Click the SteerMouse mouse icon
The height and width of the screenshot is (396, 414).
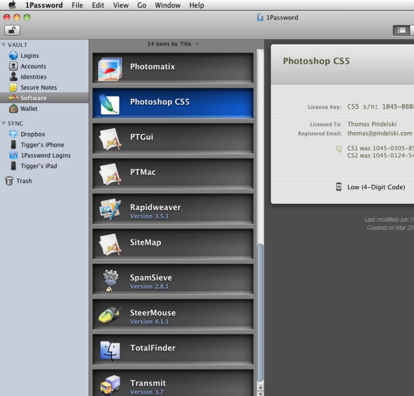tap(110, 315)
